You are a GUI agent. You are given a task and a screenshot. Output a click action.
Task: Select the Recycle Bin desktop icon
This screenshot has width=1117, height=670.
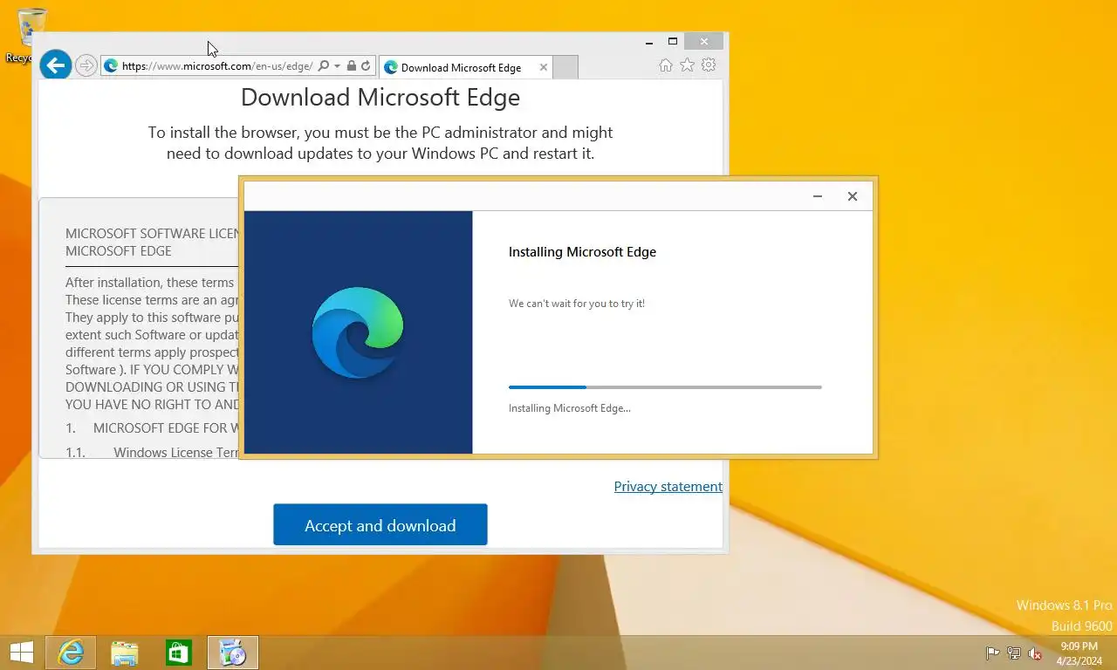(31, 35)
